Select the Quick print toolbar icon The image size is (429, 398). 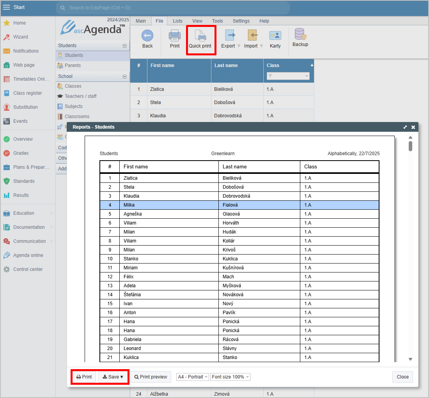[201, 35]
